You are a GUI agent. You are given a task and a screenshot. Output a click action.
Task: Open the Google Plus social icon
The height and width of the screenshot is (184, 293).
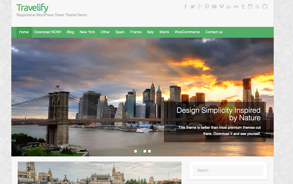pyautogui.click(x=200, y=7)
